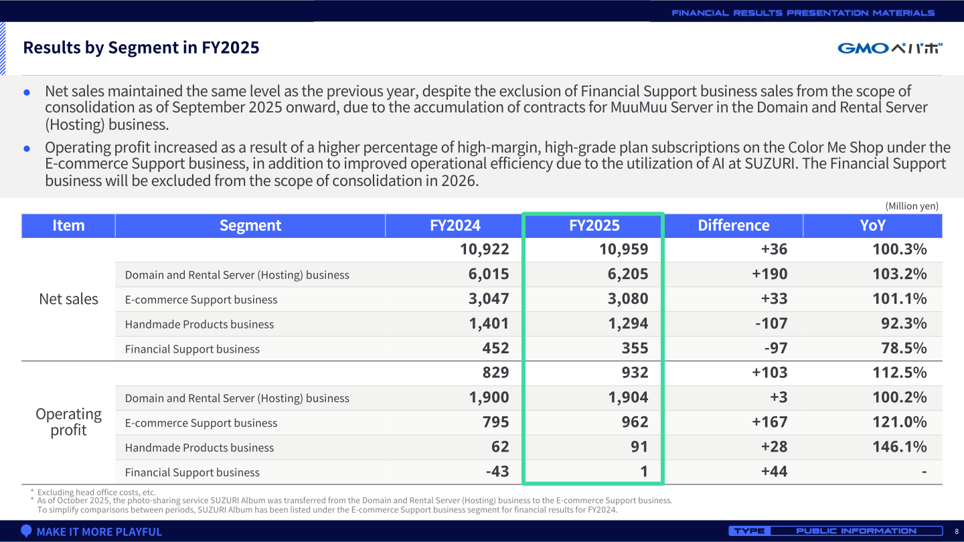Select the Operating profit row label
This screenshot has width=964, height=542.
pyautogui.click(x=68, y=422)
